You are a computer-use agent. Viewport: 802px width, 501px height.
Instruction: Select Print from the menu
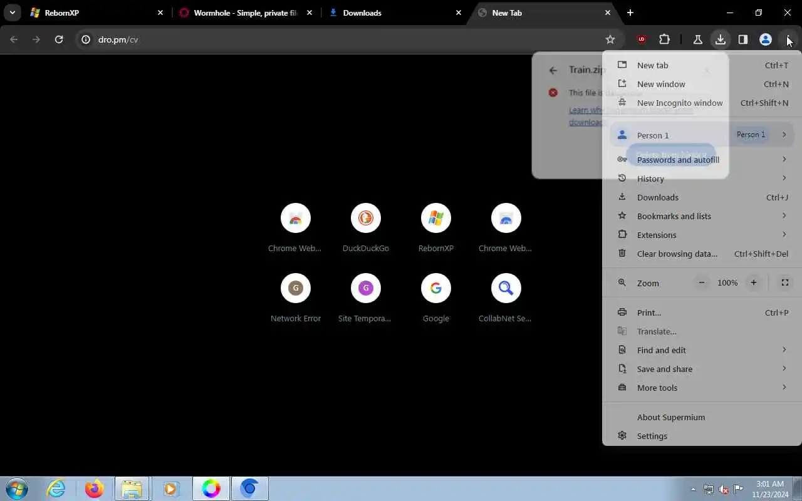coord(702,312)
